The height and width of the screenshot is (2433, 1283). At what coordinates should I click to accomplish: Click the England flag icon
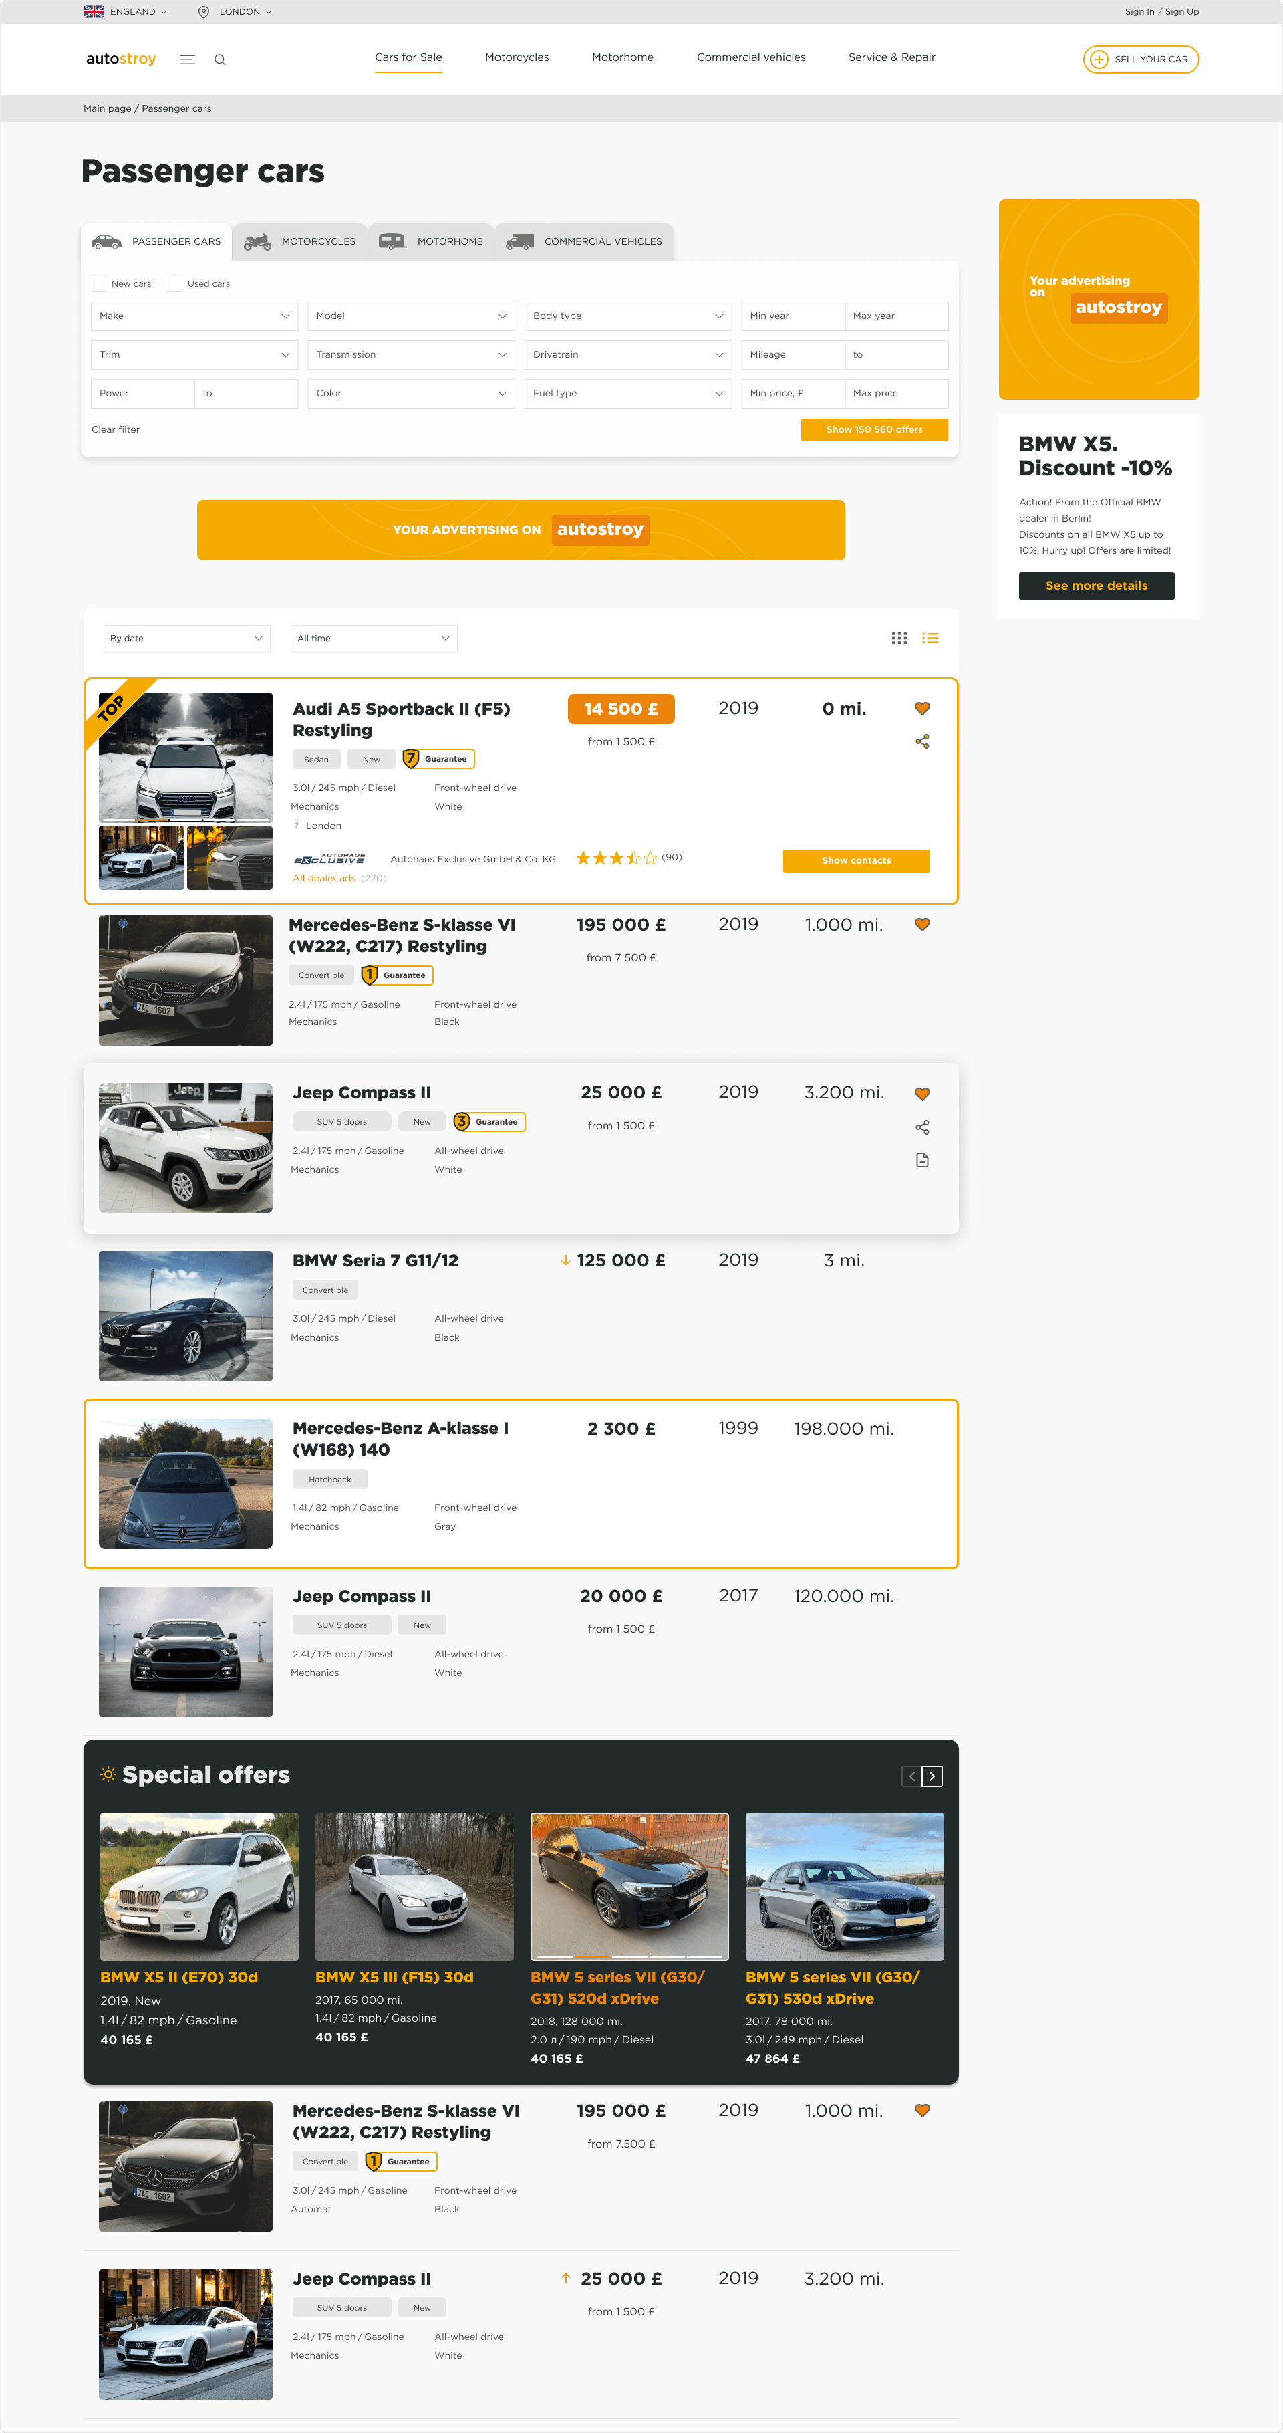[x=94, y=11]
